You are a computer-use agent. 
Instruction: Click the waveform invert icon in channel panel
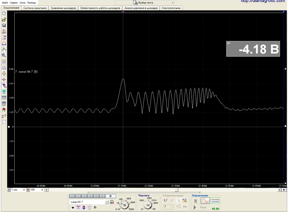pyautogui.click(x=78, y=208)
